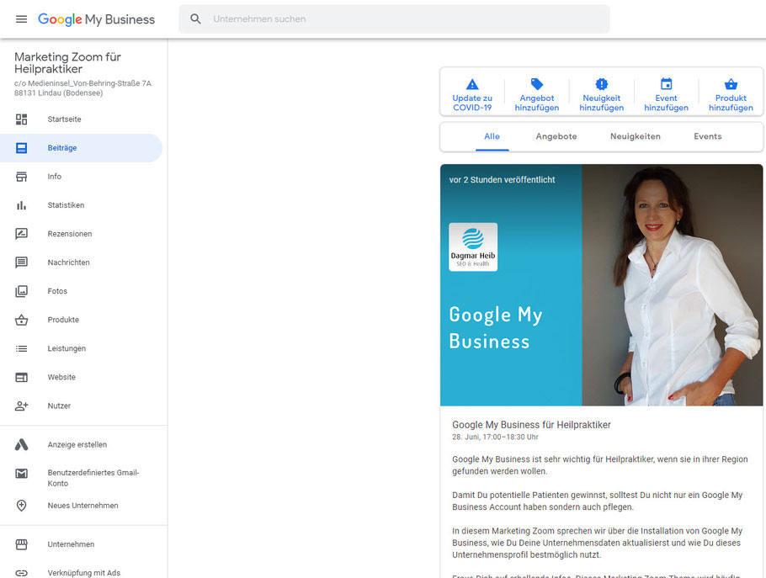
Task: Click the Fotos gallery icon
Action: [x=22, y=291]
